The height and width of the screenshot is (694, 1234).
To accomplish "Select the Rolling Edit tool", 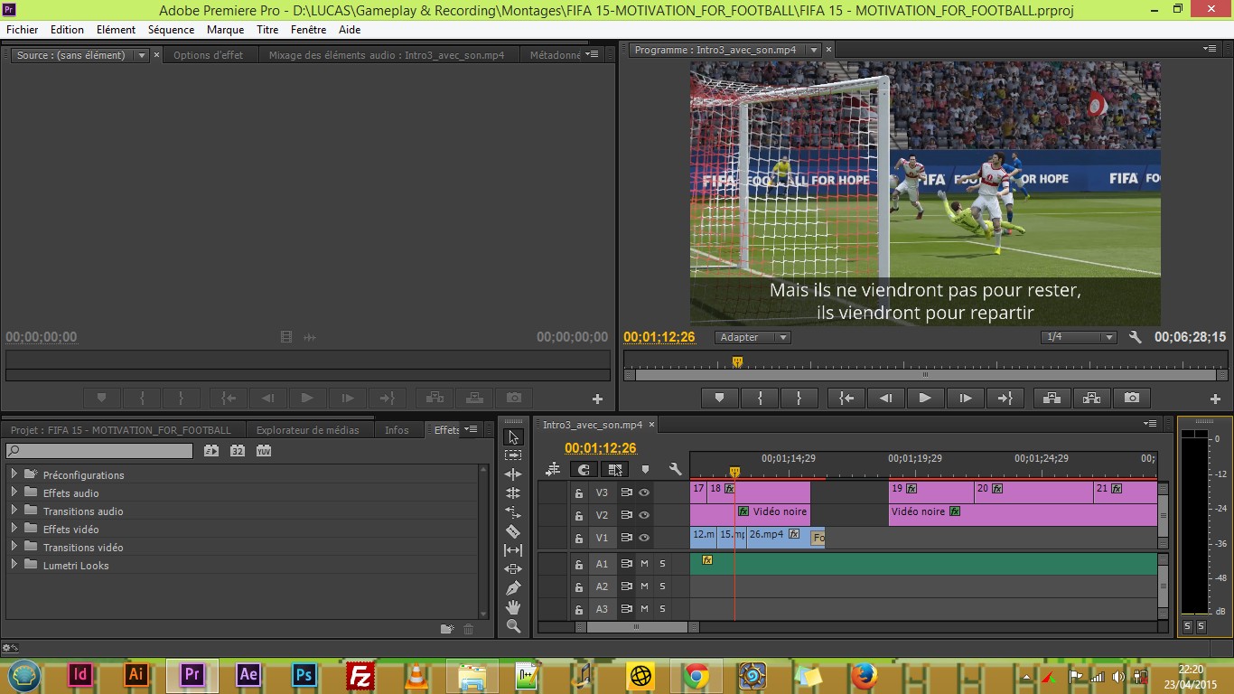I will click(513, 493).
